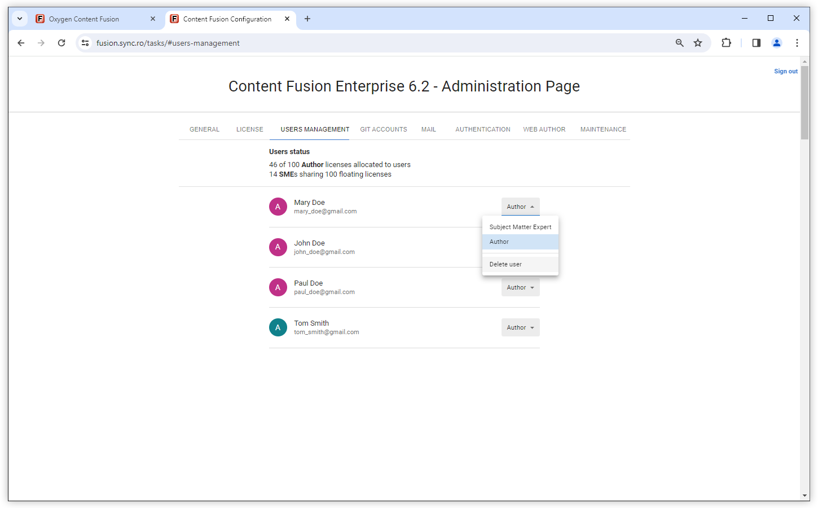Screen dimensions: 818x508
Task: Select Author in the role menu
Action: pos(520,242)
